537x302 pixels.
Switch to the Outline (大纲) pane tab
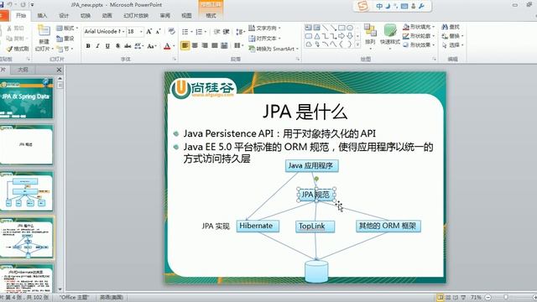click(x=23, y=70)
